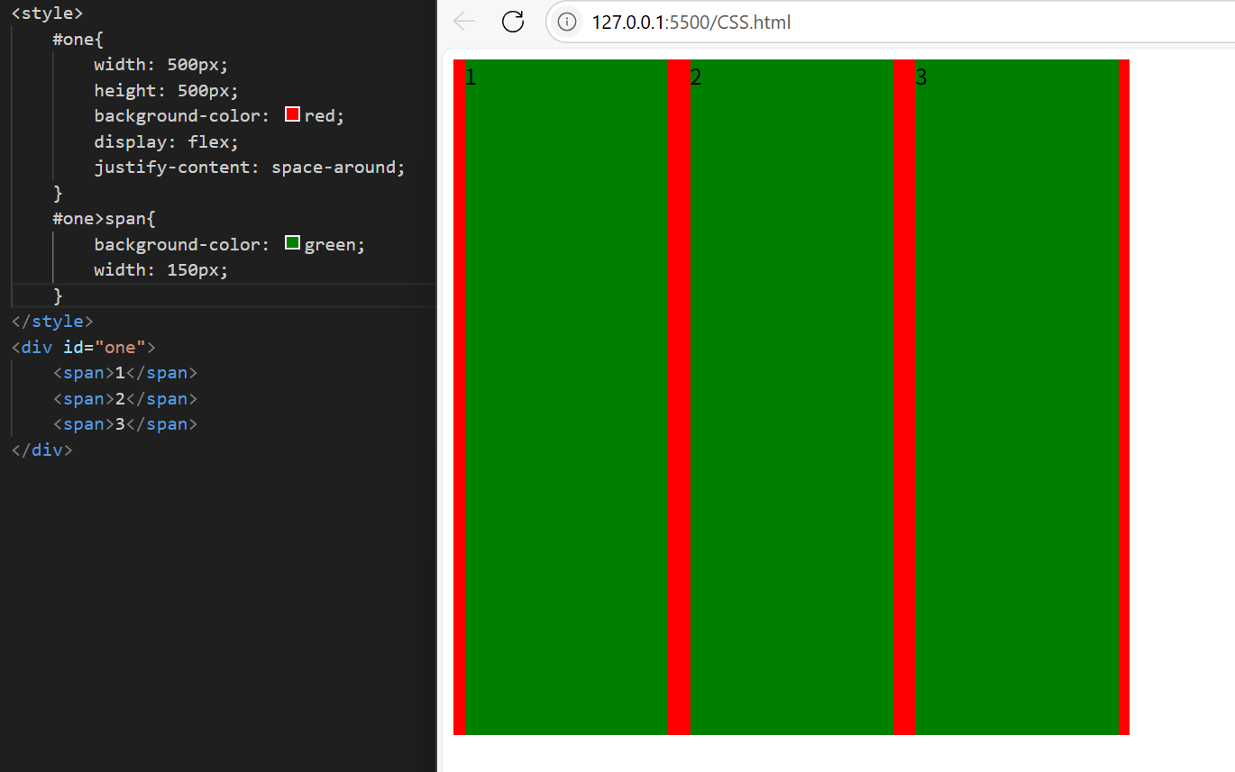
Task: Reload the page with the refresh icon
Action: pyautogui.click(x=513, y=22)
